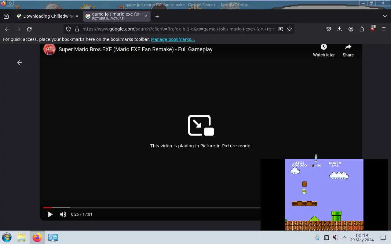Viewport: 391px width, 244px height.
Task: Open the clipboard tray icon
Action: 326,237
